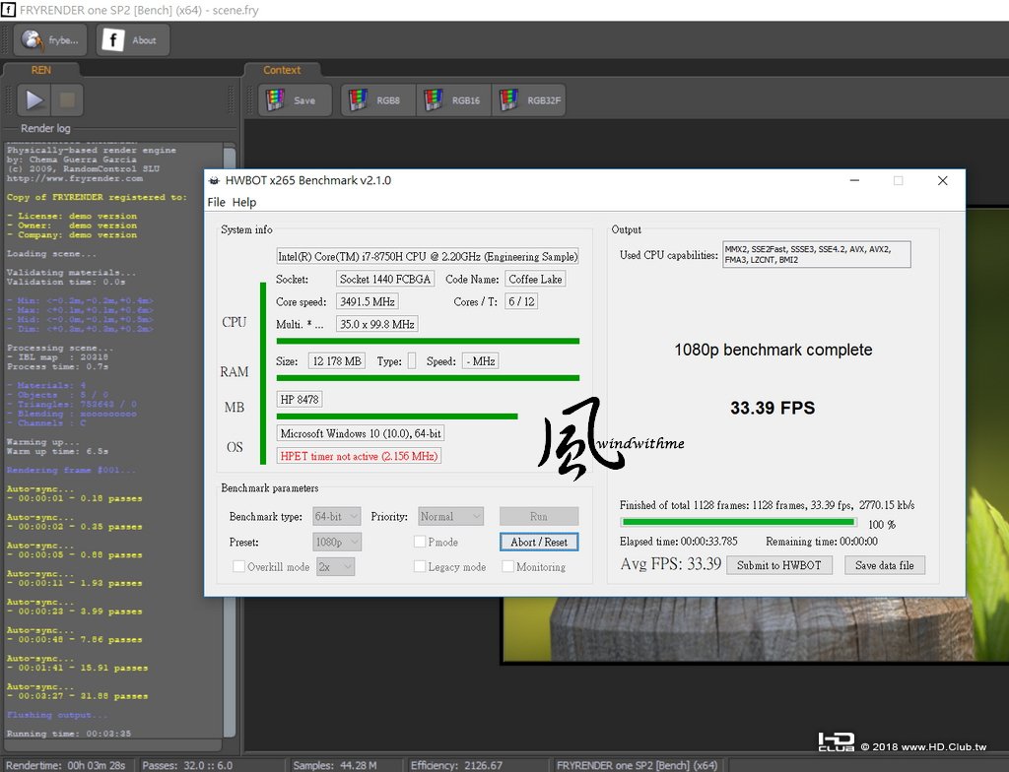Viewport: 1009px width, 772px height.
Task: Toggle the Pmode checkbox
Action: point(420,542)
